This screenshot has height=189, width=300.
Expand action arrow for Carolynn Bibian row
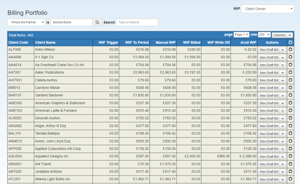point(283,88)
